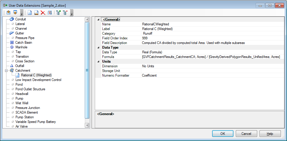Edit the Label value Rational C (Weighted)
The height and width of the screenshot is (141, 287).
(212, 29)
